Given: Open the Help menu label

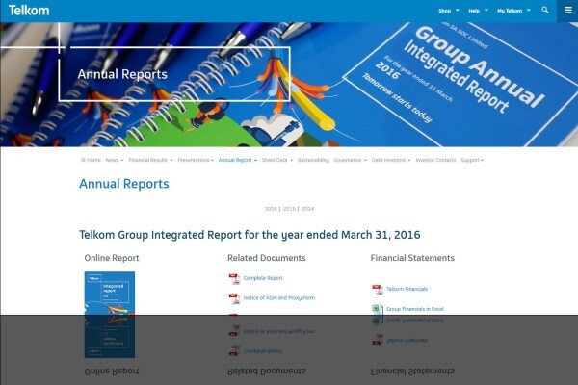Looking at the screenshot, I should pos(474,11).
